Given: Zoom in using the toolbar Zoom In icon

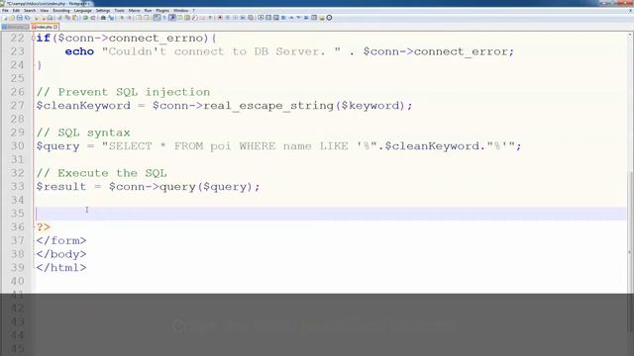Looking at the screenshot, I should [122, 18].
